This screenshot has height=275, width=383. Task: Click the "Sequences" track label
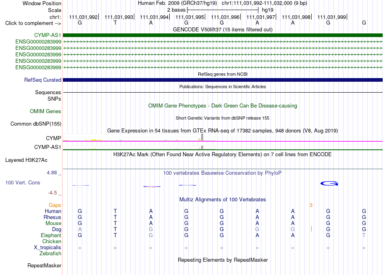click(x=48, y=92)
